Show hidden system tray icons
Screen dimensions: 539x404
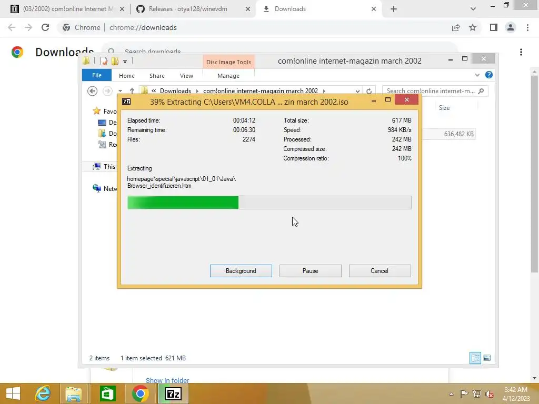[451, 394]
